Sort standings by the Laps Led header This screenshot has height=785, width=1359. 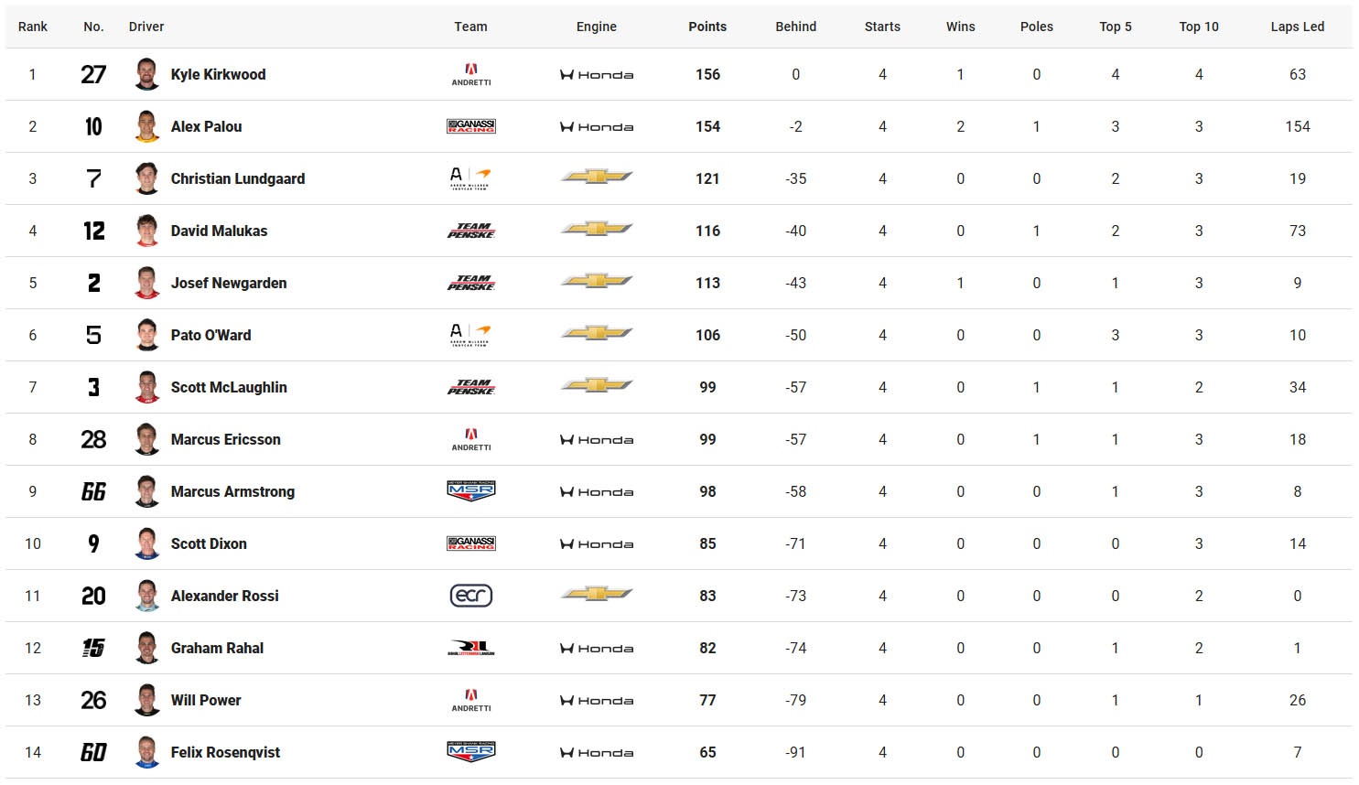tap(1296, 27)
